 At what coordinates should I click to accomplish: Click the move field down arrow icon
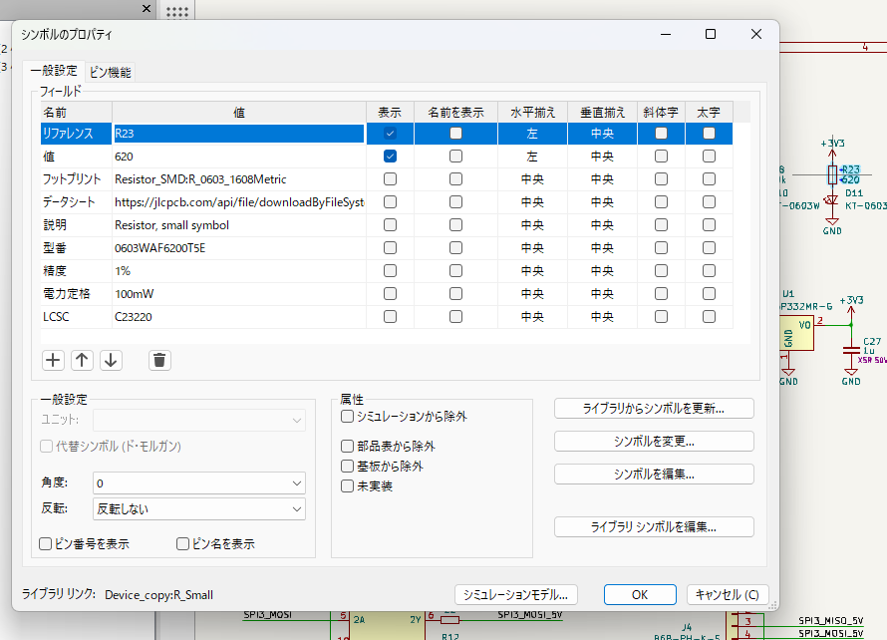tap(111, 360)
